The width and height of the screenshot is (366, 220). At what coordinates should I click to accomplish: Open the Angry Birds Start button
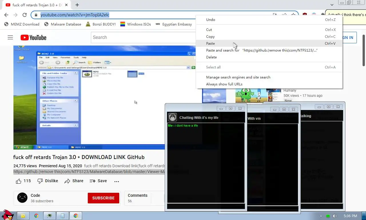(x=7, y=215)
